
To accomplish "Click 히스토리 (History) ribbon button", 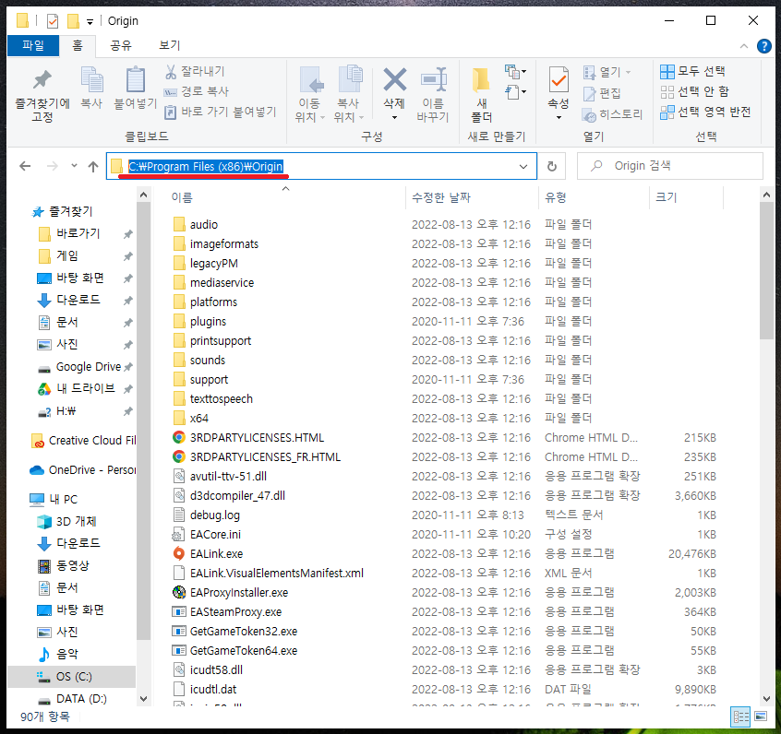I will pos(612,114).
